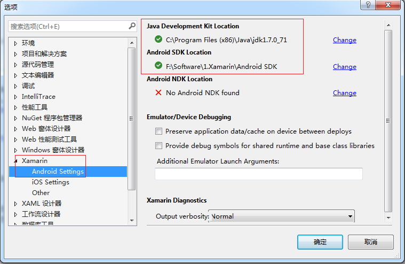The height and width of the screenshot is (264, 405).
Task: Expand the Web 窗体设计器 node
Action: point(15,129)
